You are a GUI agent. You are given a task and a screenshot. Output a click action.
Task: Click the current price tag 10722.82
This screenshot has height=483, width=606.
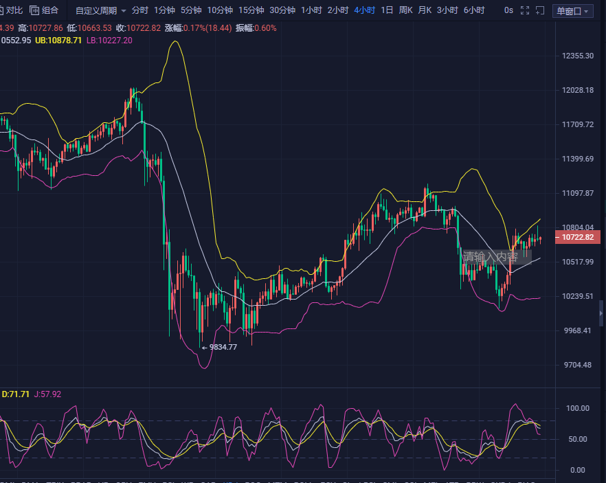(577, 237)
